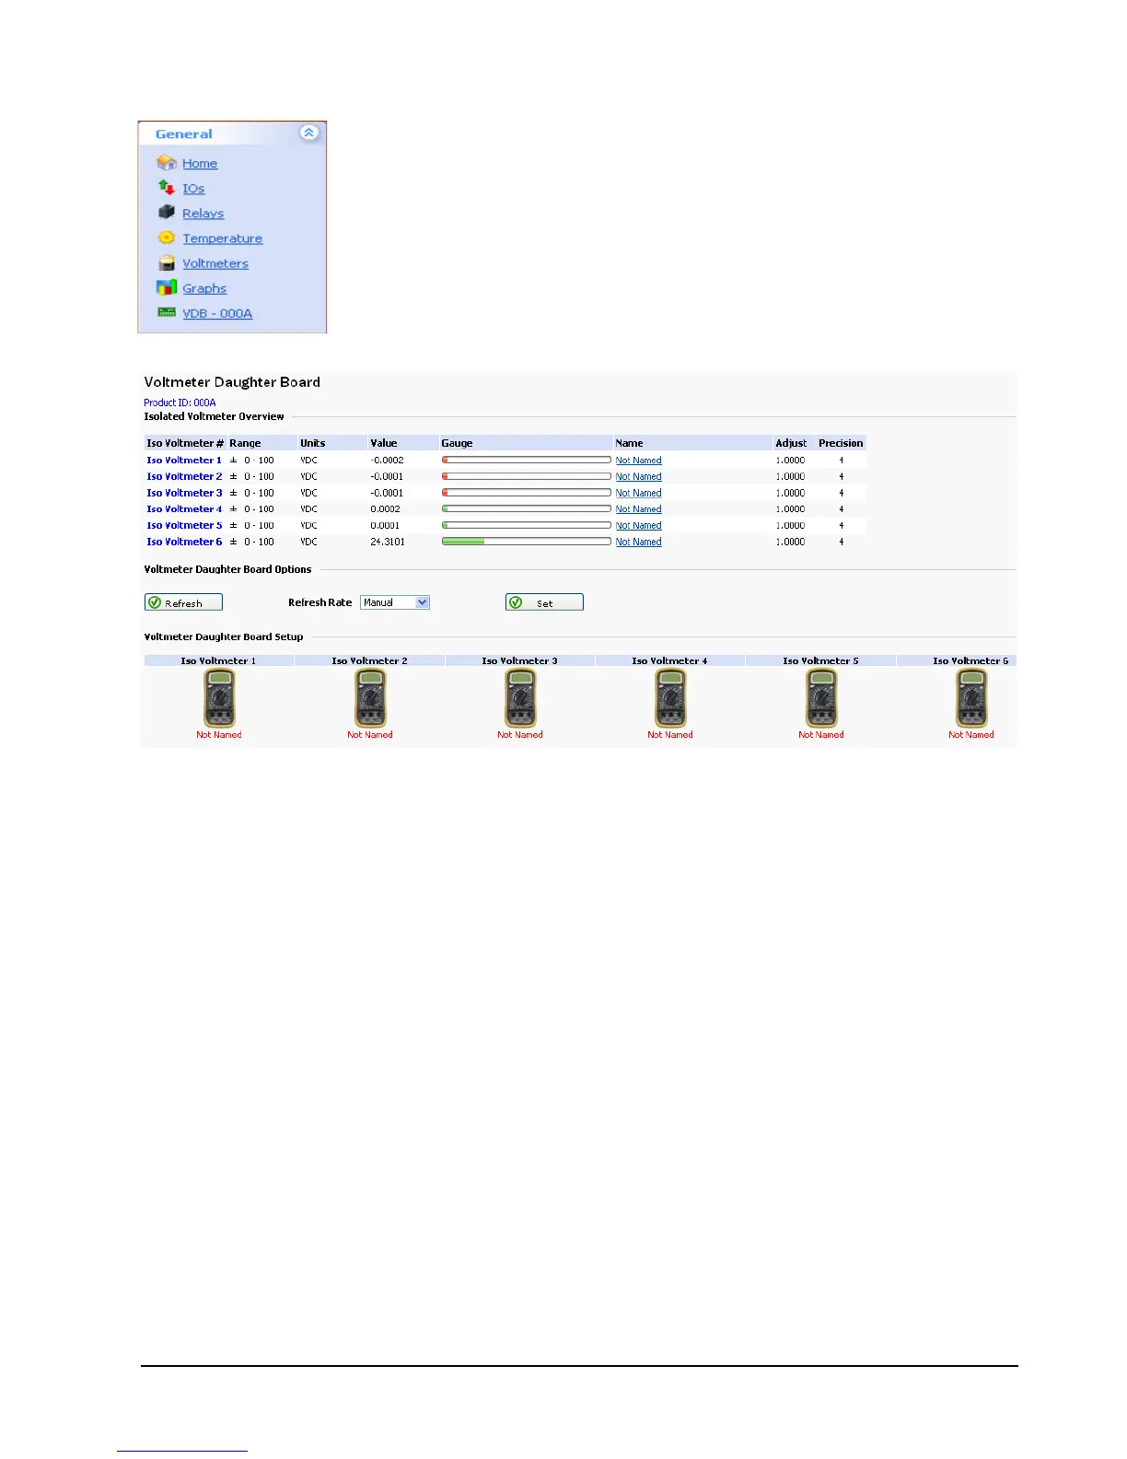Click the Set button
Screen dimensions: 1127x1459
544,602
